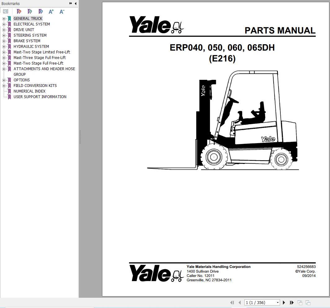Click inside the page number field
Image resolution: width=330 pixels, height=308 pixels.
tap(257, 302)
